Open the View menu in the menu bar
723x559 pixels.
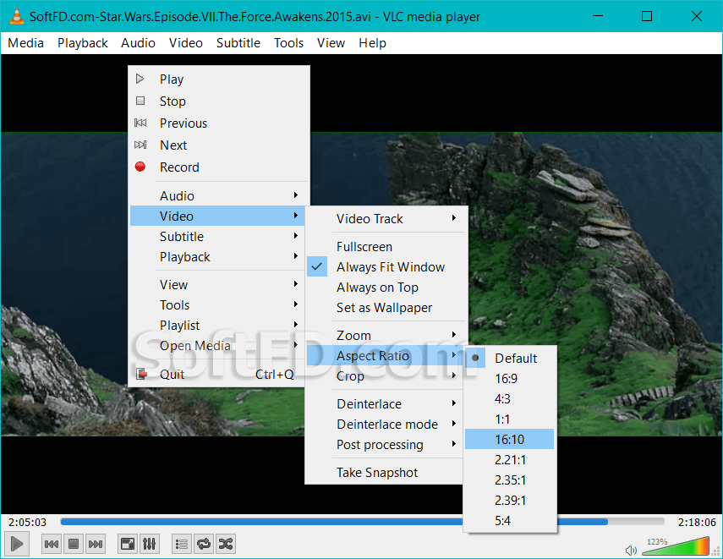click(331, 43)
